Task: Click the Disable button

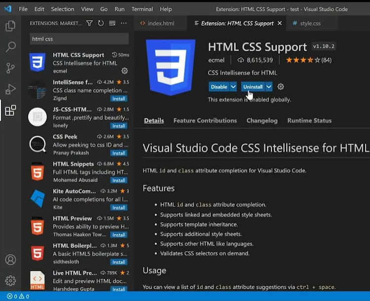Action: [219, 87]
